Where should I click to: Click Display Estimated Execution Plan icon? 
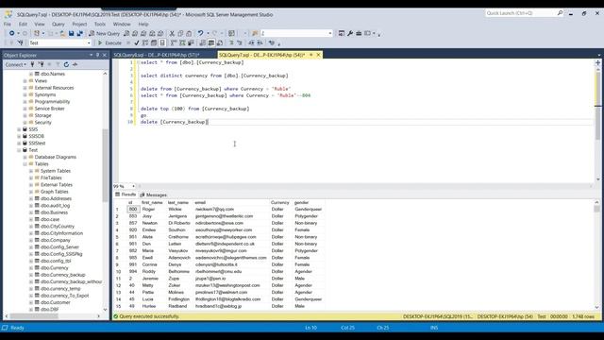tap(145, 42)
